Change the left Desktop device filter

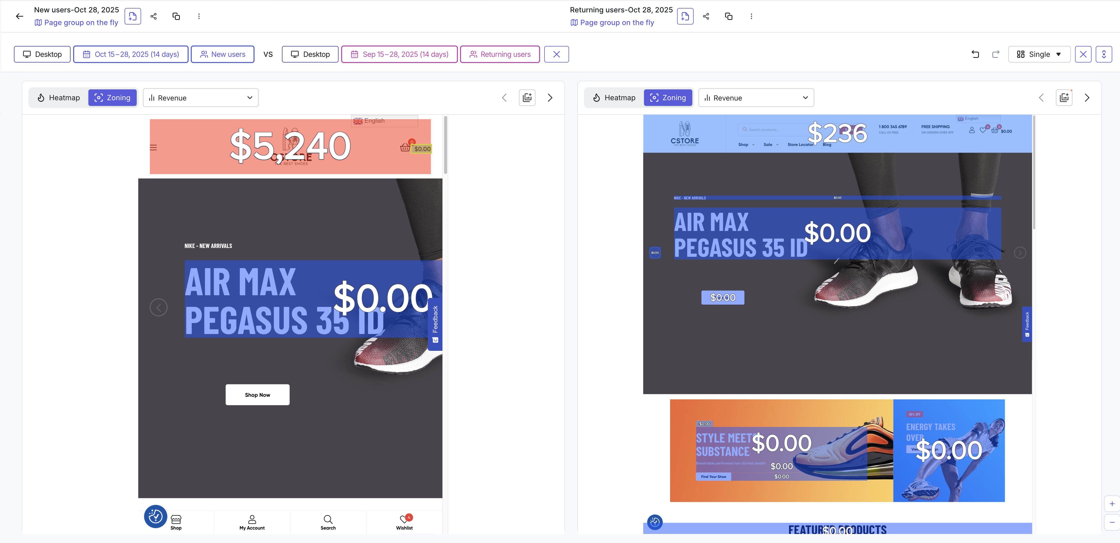42,54
